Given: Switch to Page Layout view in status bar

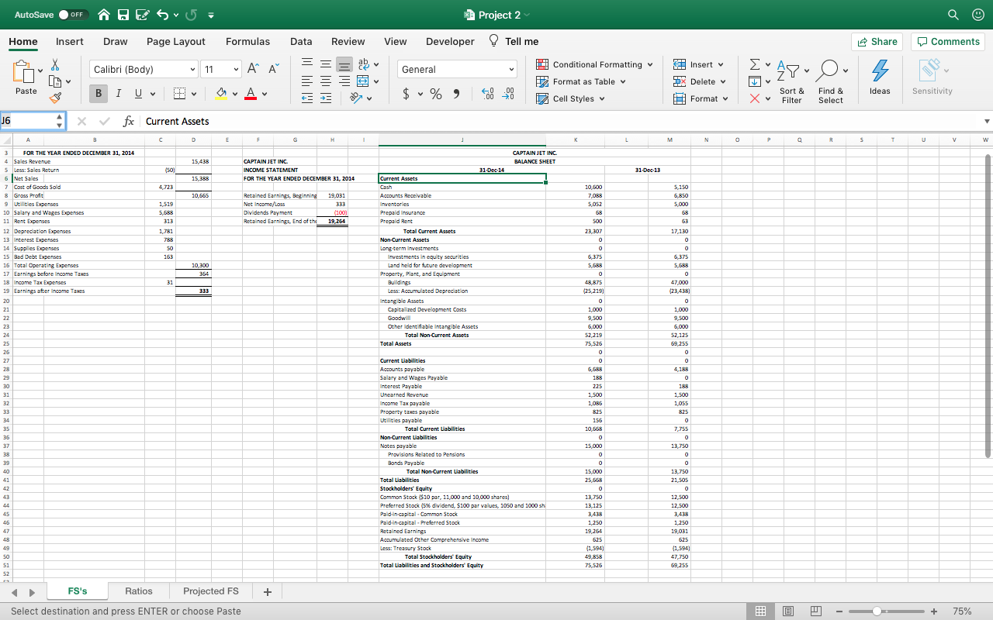Looking at the screenshot, I should 788,611.
